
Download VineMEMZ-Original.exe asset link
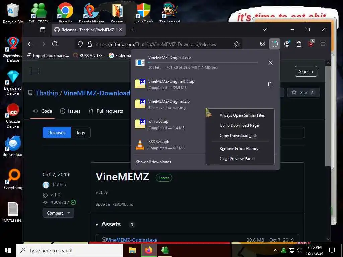pos(132,240)
